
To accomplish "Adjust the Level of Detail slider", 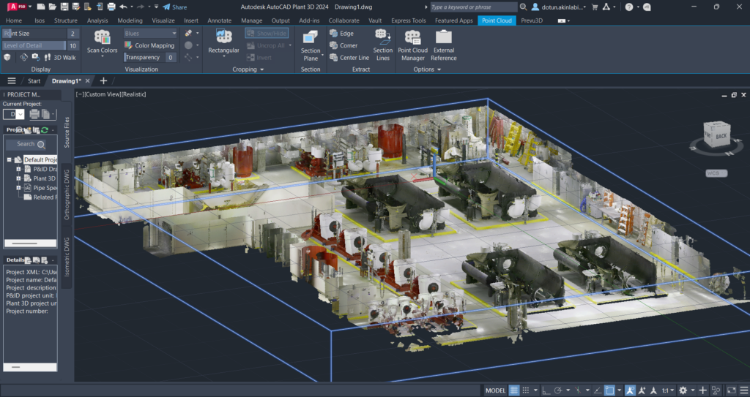I will pos(34,45).
